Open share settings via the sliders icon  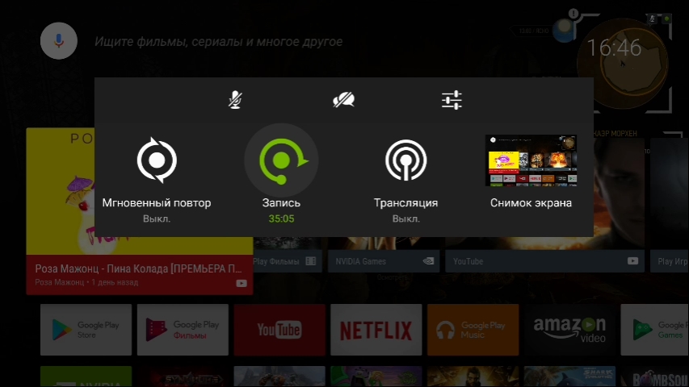coord(452,100)
